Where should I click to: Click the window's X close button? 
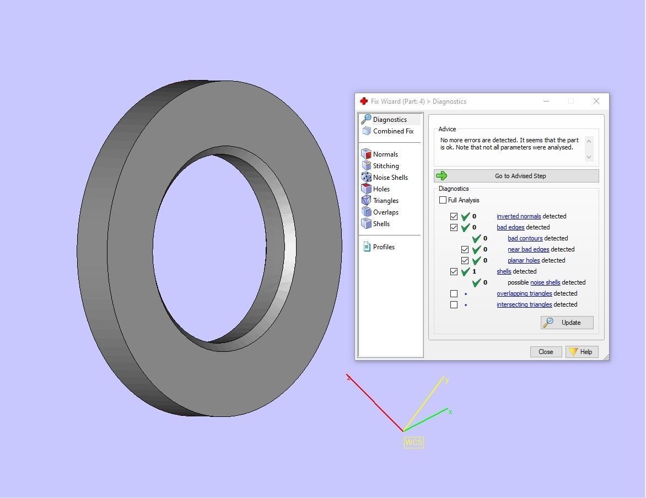tap(596, 101)
